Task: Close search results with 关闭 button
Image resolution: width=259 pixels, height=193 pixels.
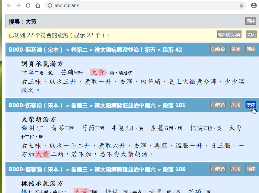Action: coord(251,35)
